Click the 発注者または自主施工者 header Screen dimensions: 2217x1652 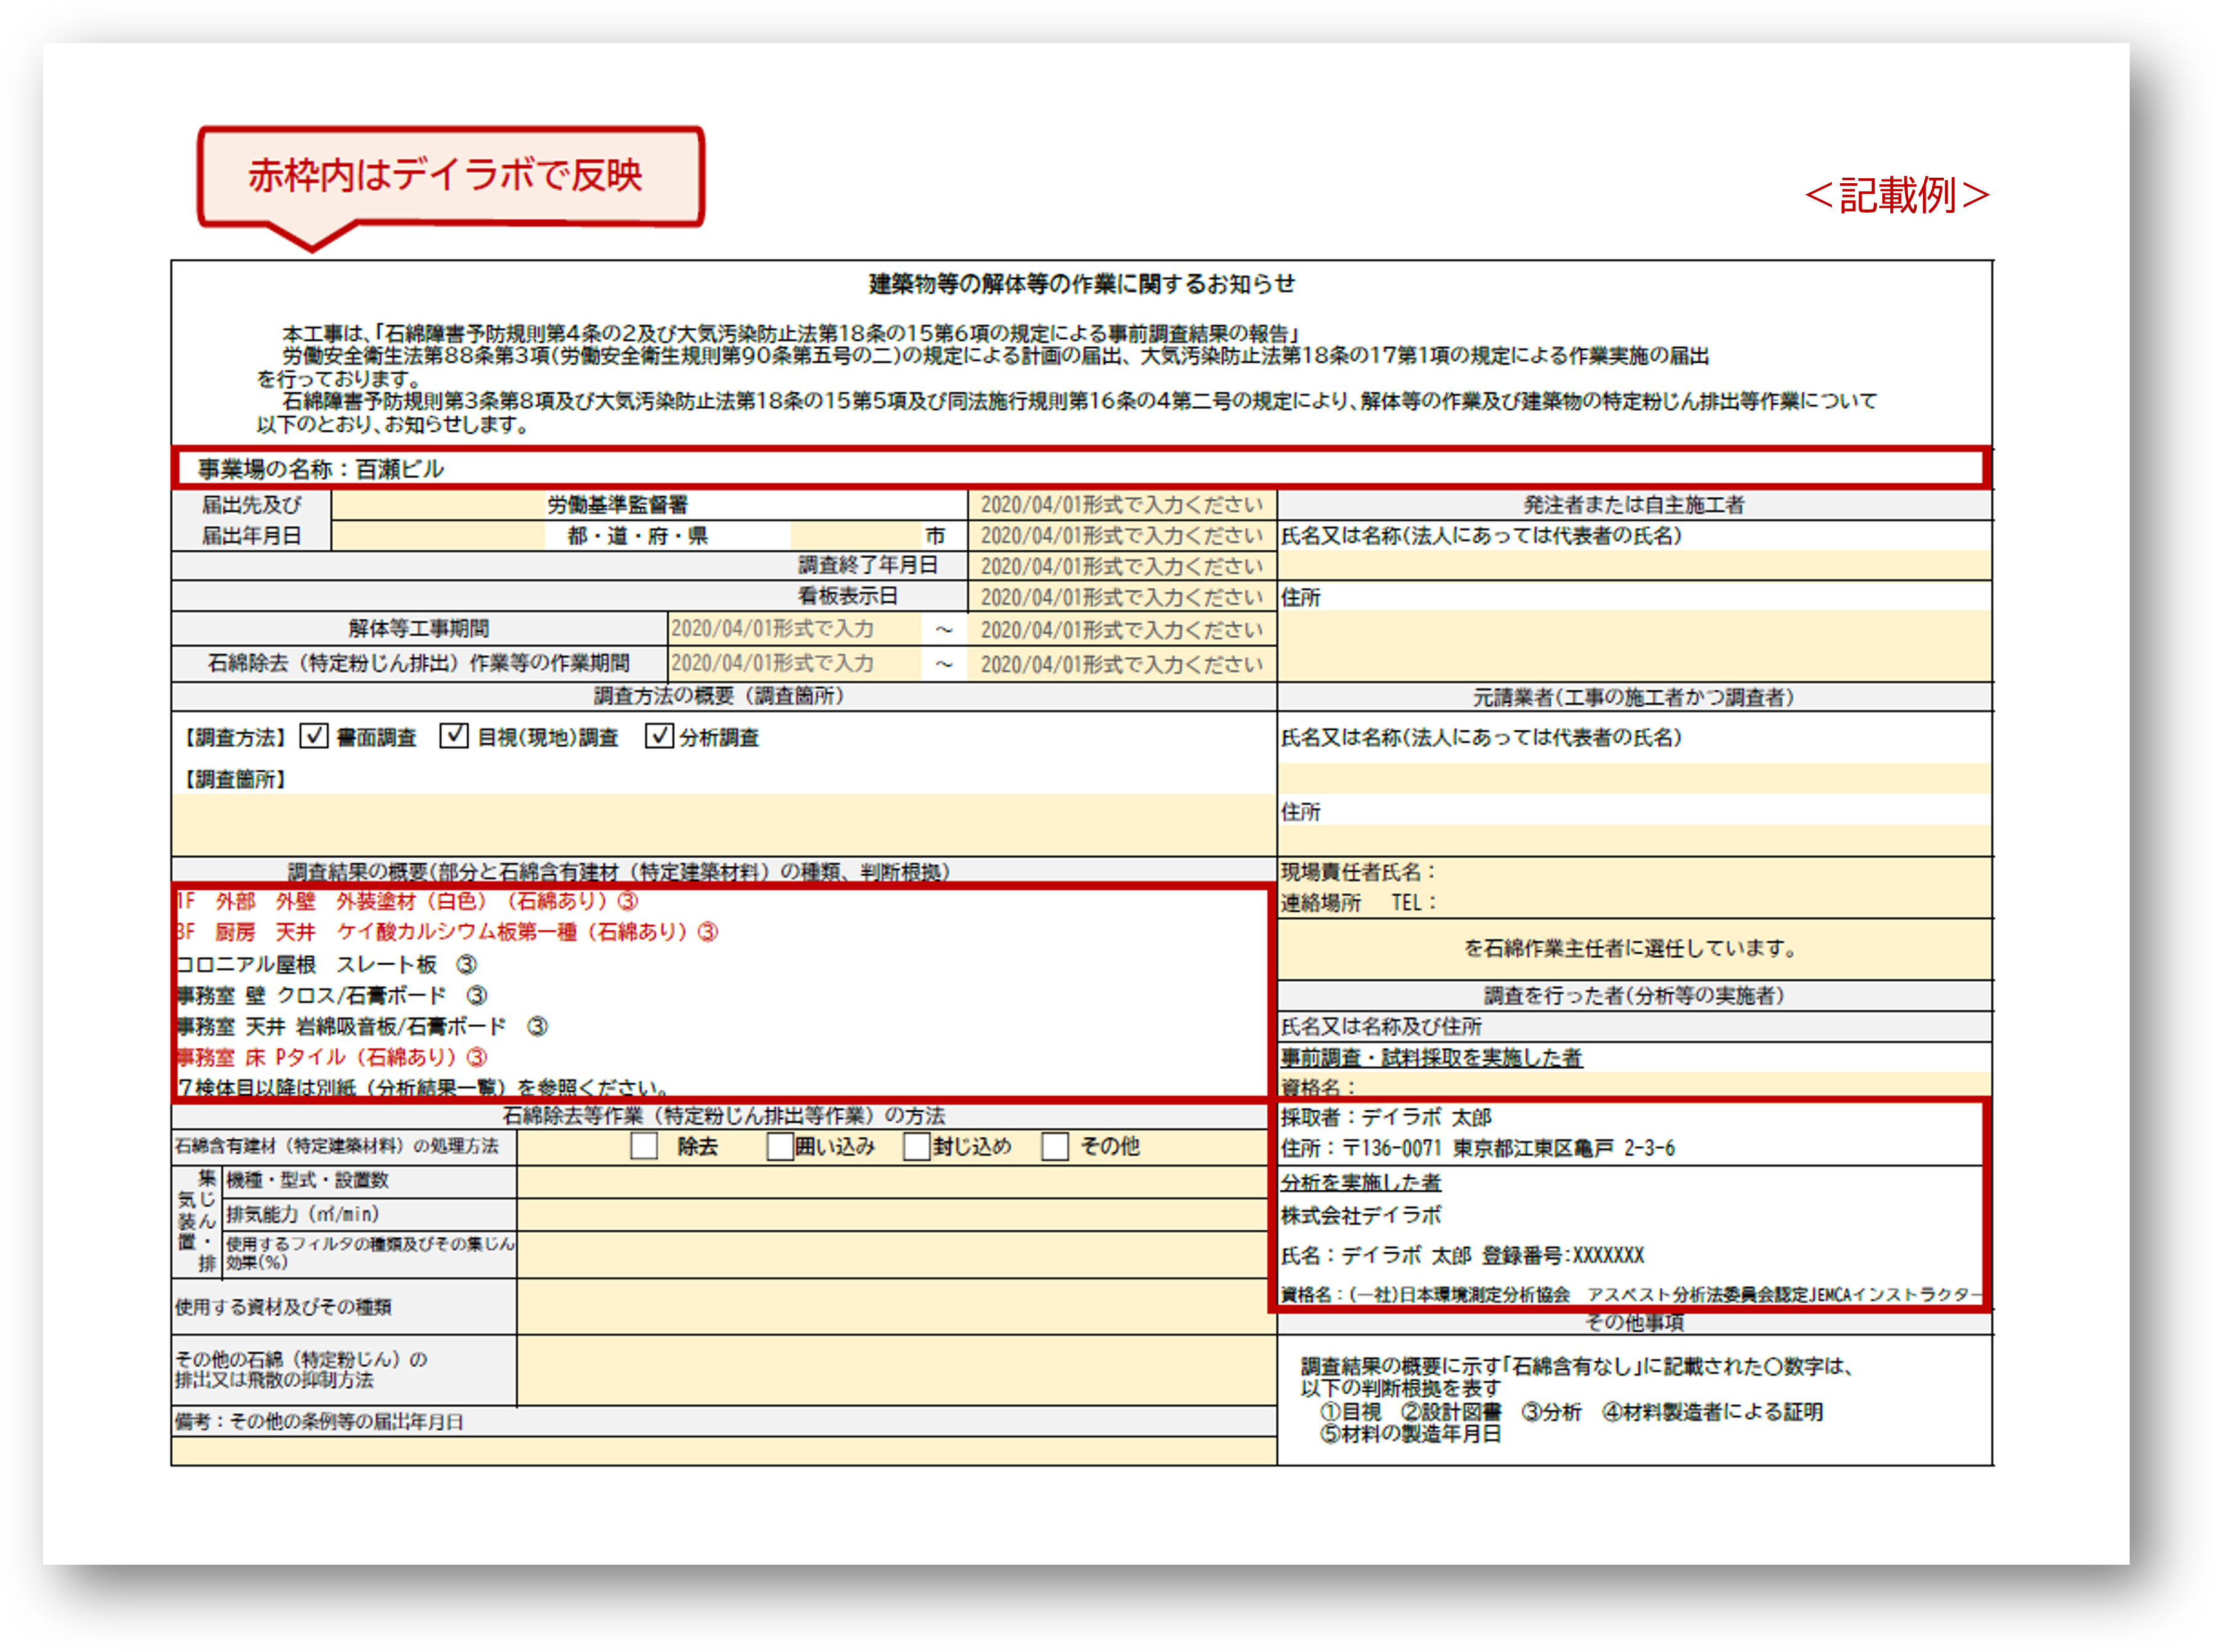(x=1634, y=504)
